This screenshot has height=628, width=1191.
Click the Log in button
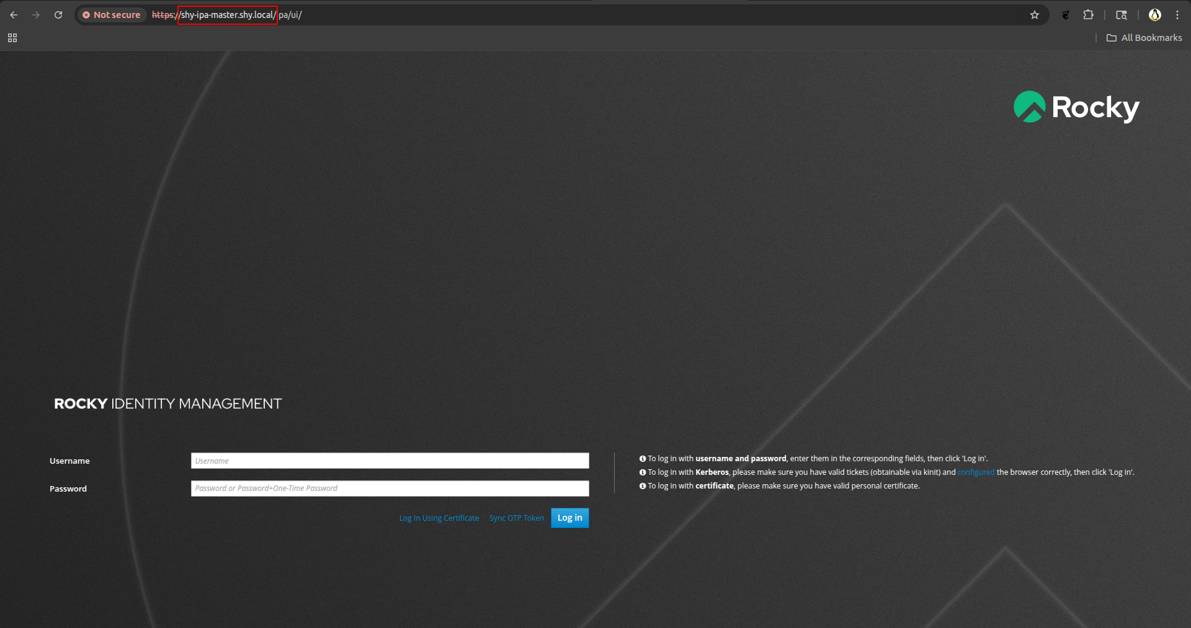point(569,518)
